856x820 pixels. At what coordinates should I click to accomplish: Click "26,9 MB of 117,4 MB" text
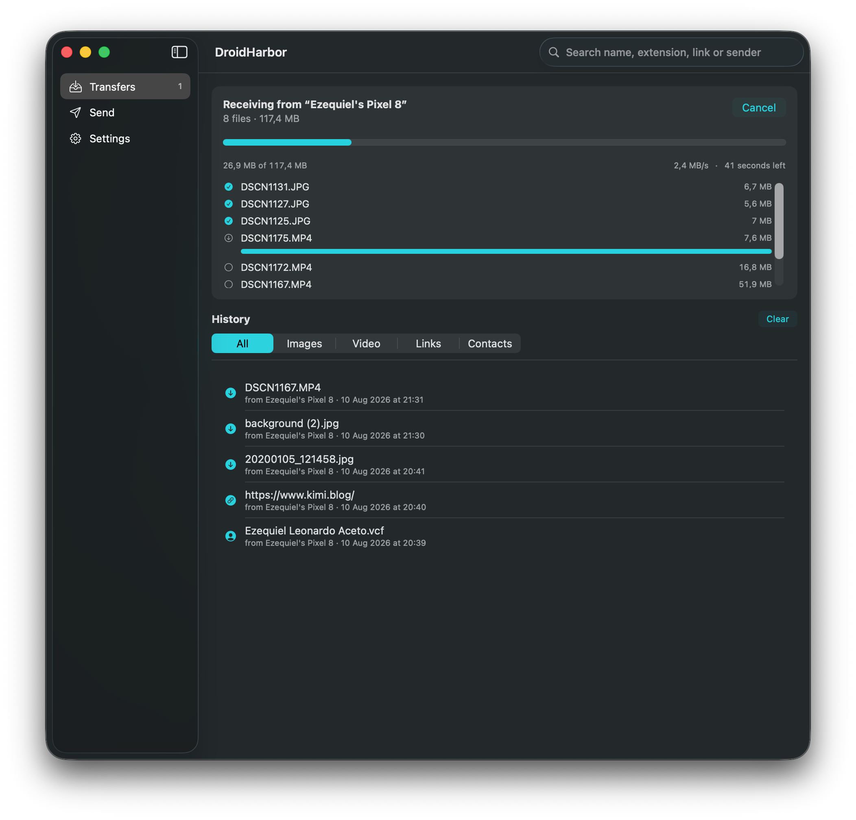265,166
